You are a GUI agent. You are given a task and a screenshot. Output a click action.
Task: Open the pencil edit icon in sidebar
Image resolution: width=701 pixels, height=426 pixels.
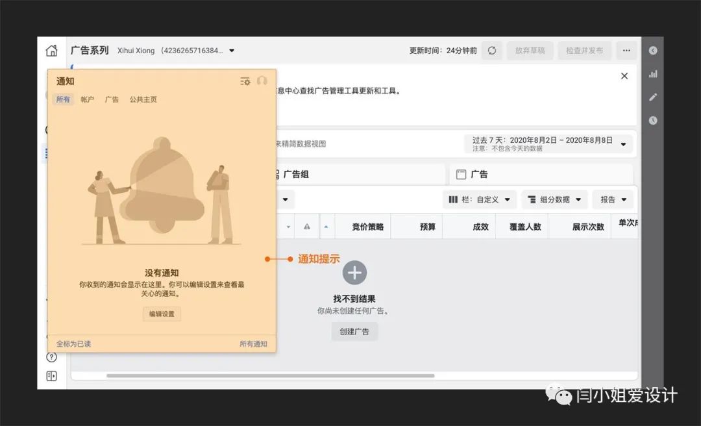tap(653, 97)
